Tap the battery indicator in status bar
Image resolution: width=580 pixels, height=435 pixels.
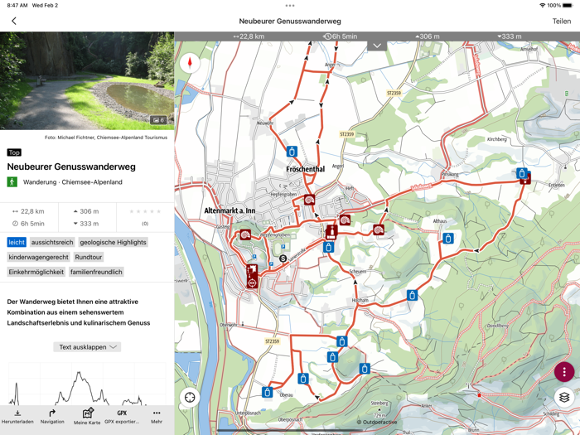[567, 6]
